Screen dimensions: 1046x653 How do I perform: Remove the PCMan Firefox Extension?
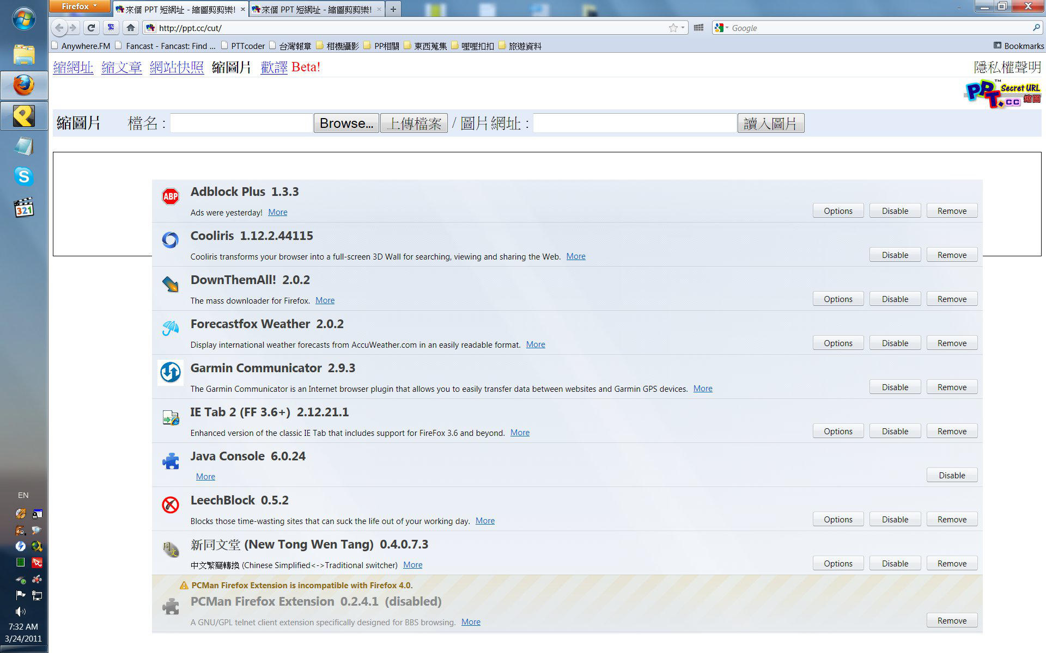(x=951, y=620)
